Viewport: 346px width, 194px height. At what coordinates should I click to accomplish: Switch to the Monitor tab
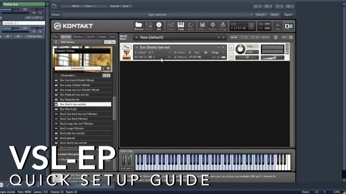coord(91,37)
